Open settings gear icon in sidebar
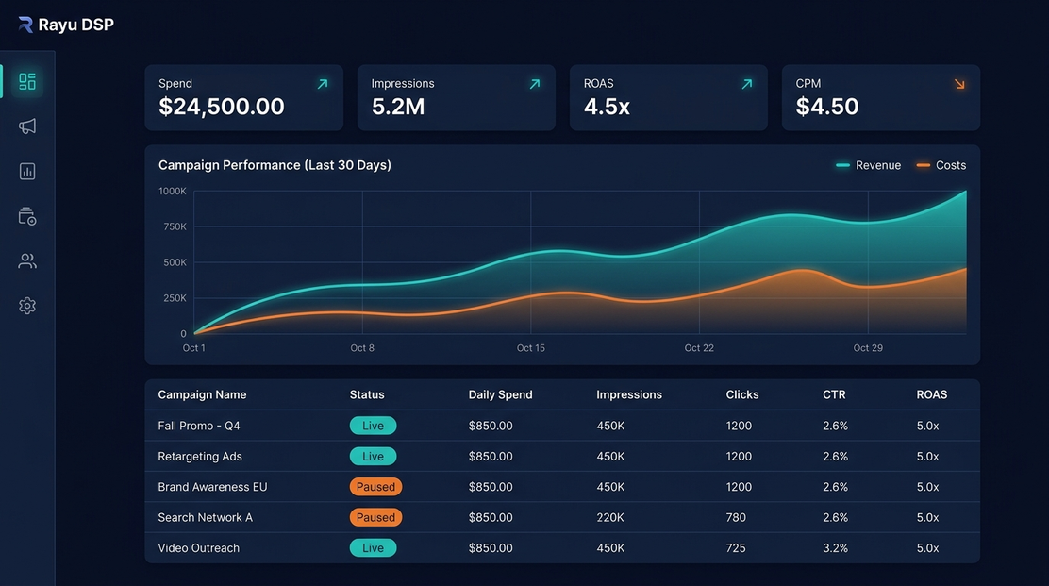Image resolution: width=1049 pixels, height=586 pixels. [27, 306]
